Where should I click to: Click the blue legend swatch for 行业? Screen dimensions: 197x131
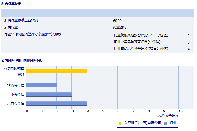pos(165,123)
